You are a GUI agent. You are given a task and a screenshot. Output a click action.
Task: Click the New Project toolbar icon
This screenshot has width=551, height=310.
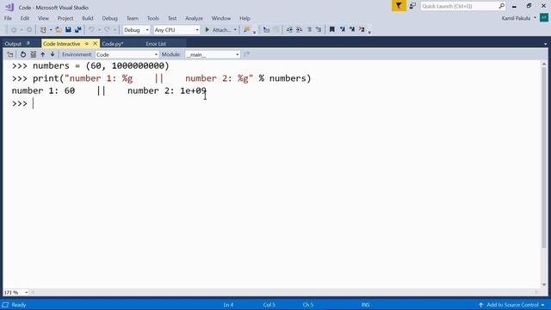point(43,30)
